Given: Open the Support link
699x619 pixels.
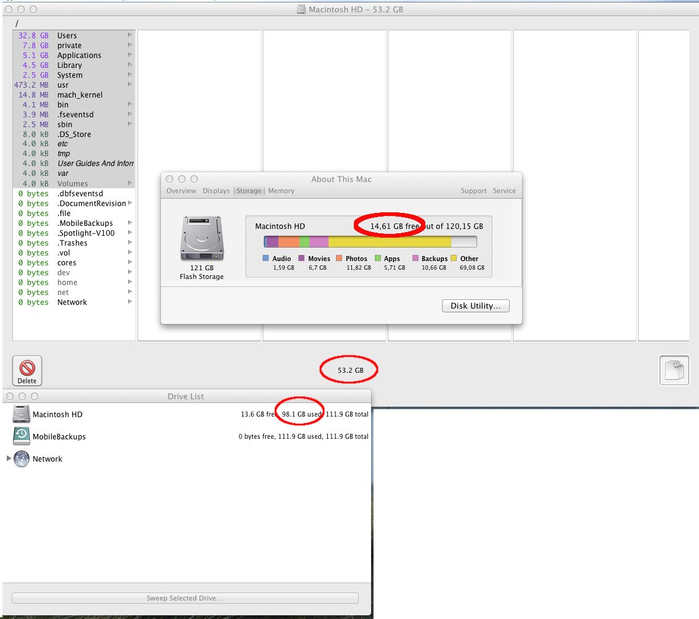Looking at the screenshot, I should pyautogui.click(x=473, y=191).
